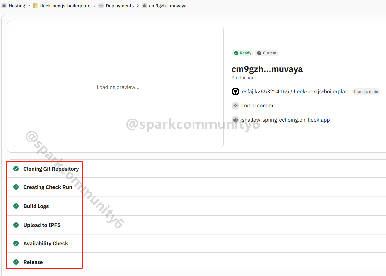The image size is (386, 276).
Task: Open shallow-spring-echoing.on-fleek.app link
Action: coord(285,120)
